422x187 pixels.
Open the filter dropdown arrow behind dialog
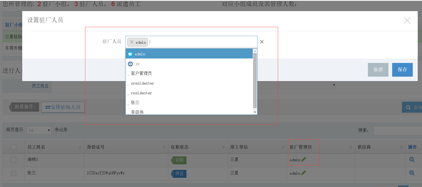[334, 85]
